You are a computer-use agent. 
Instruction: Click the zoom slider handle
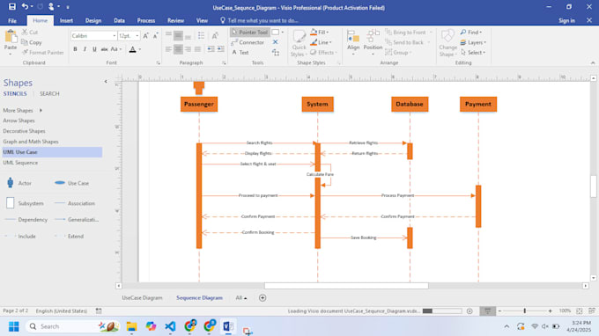pyautogui.click(x=524, y=311)
